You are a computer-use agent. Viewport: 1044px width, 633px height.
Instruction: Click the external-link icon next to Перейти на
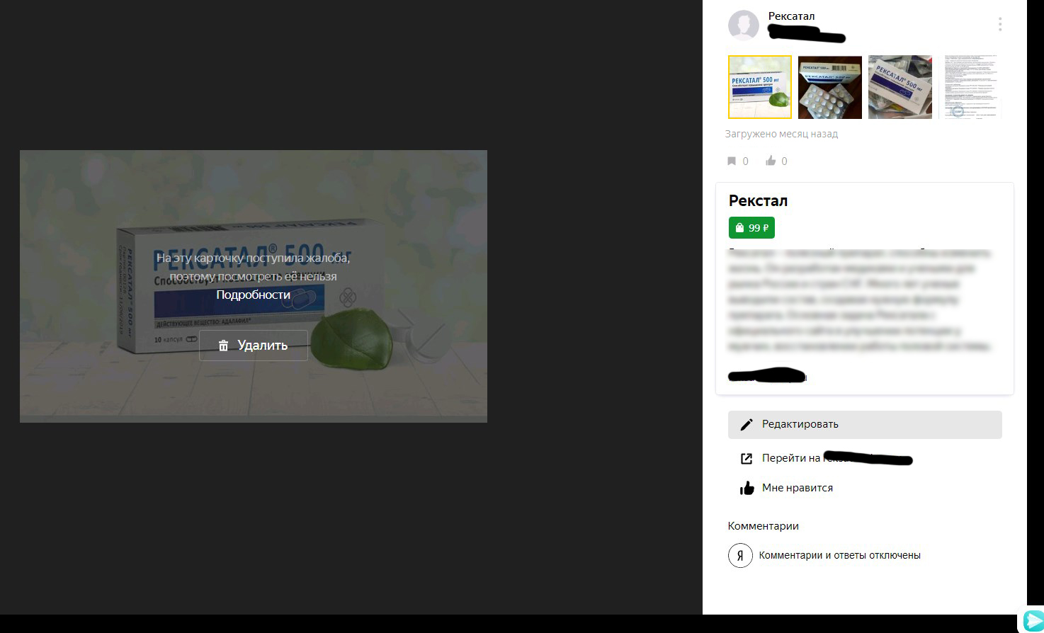(x=747, y=458)
